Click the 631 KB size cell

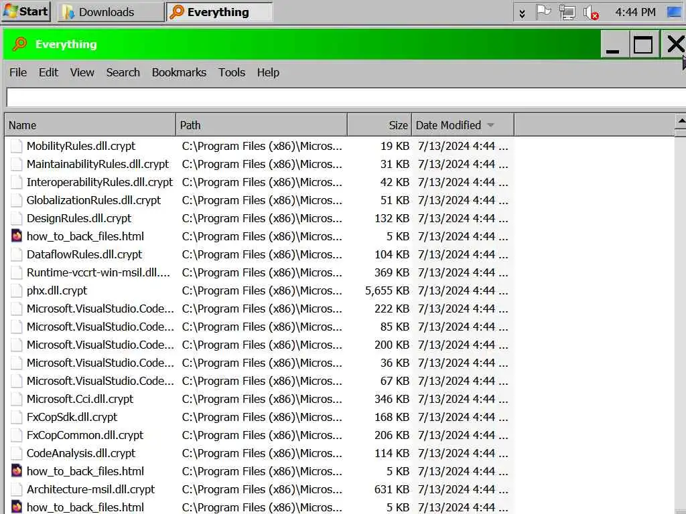391,489
